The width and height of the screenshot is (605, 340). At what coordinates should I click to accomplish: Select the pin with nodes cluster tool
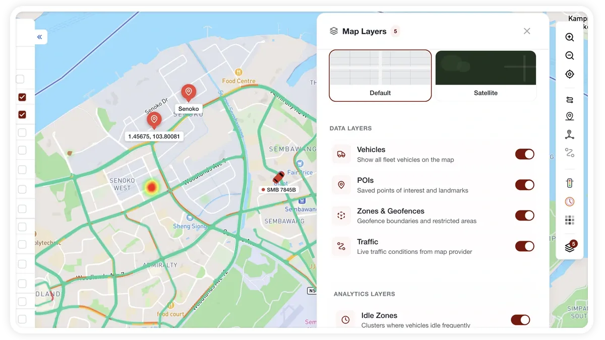click(x=570, y=134)
